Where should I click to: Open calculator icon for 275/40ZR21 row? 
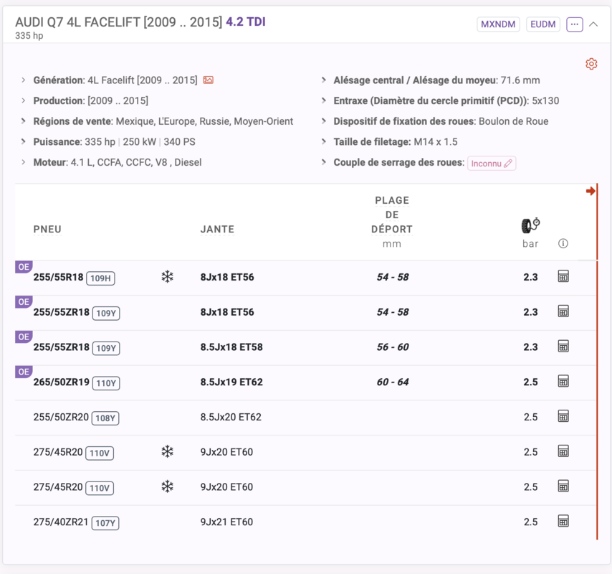[x=563, y=521]
